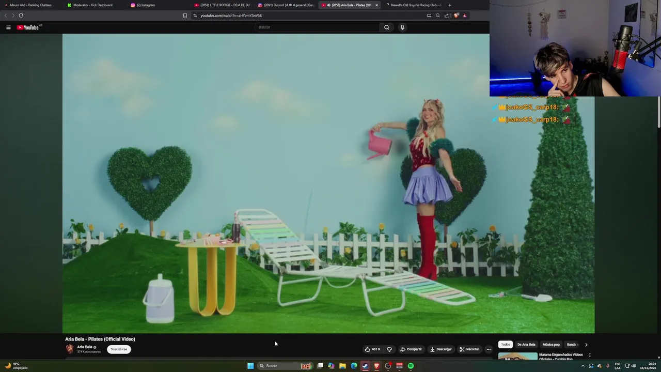
Task: Click the 'Recortar' clip button
Action: (469, 349)
